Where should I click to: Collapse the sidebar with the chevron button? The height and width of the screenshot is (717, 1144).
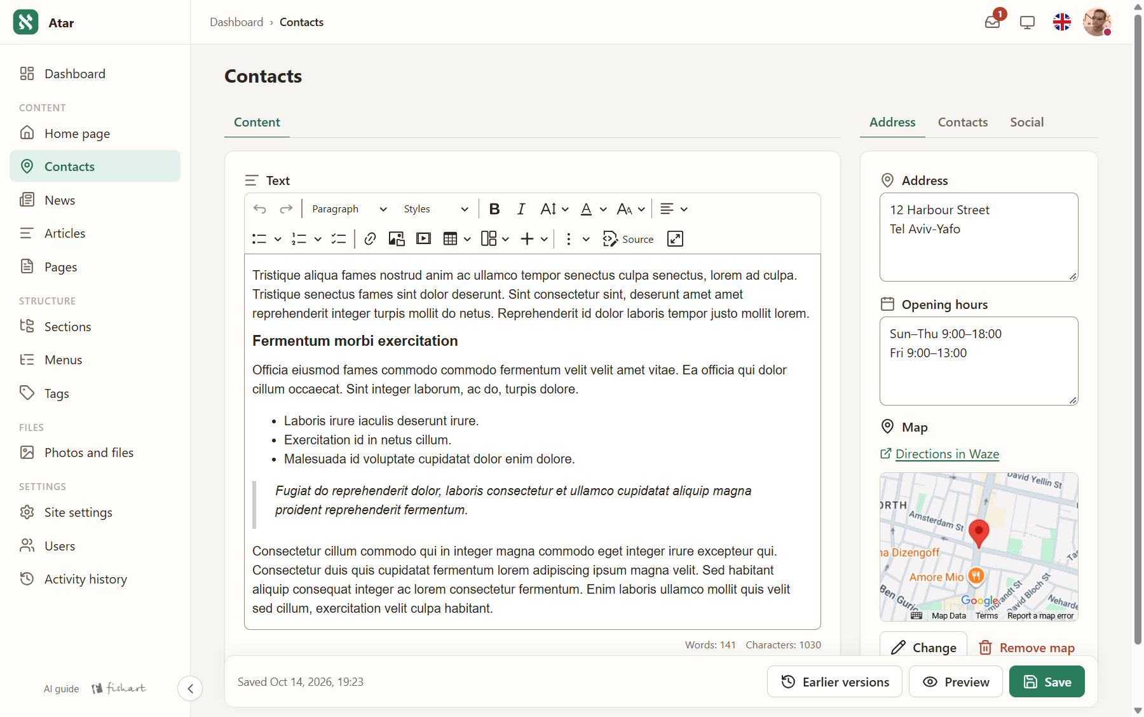[190, 688]
